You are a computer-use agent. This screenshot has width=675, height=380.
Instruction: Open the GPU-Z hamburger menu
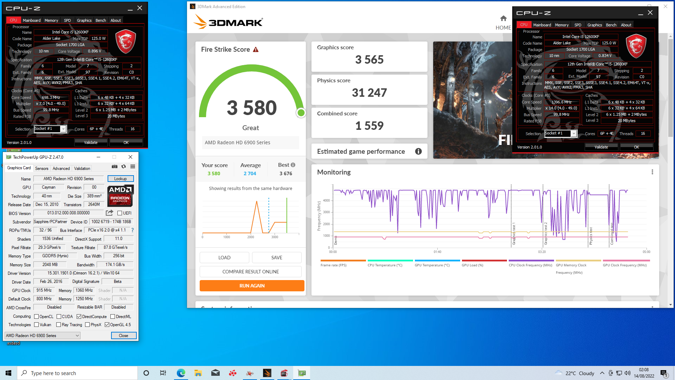(x=133, y=166)
